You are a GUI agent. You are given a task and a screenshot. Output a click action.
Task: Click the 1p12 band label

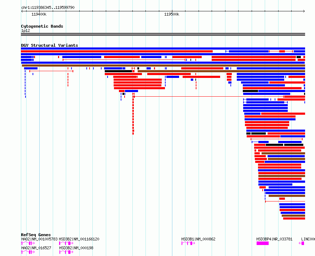25,30
